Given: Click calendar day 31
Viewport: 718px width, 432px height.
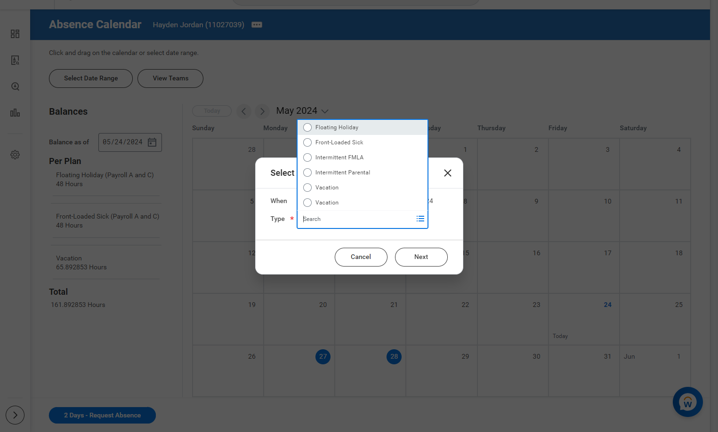Looking at the screenshot, I should pyautogui.click(x=607, y=357).
